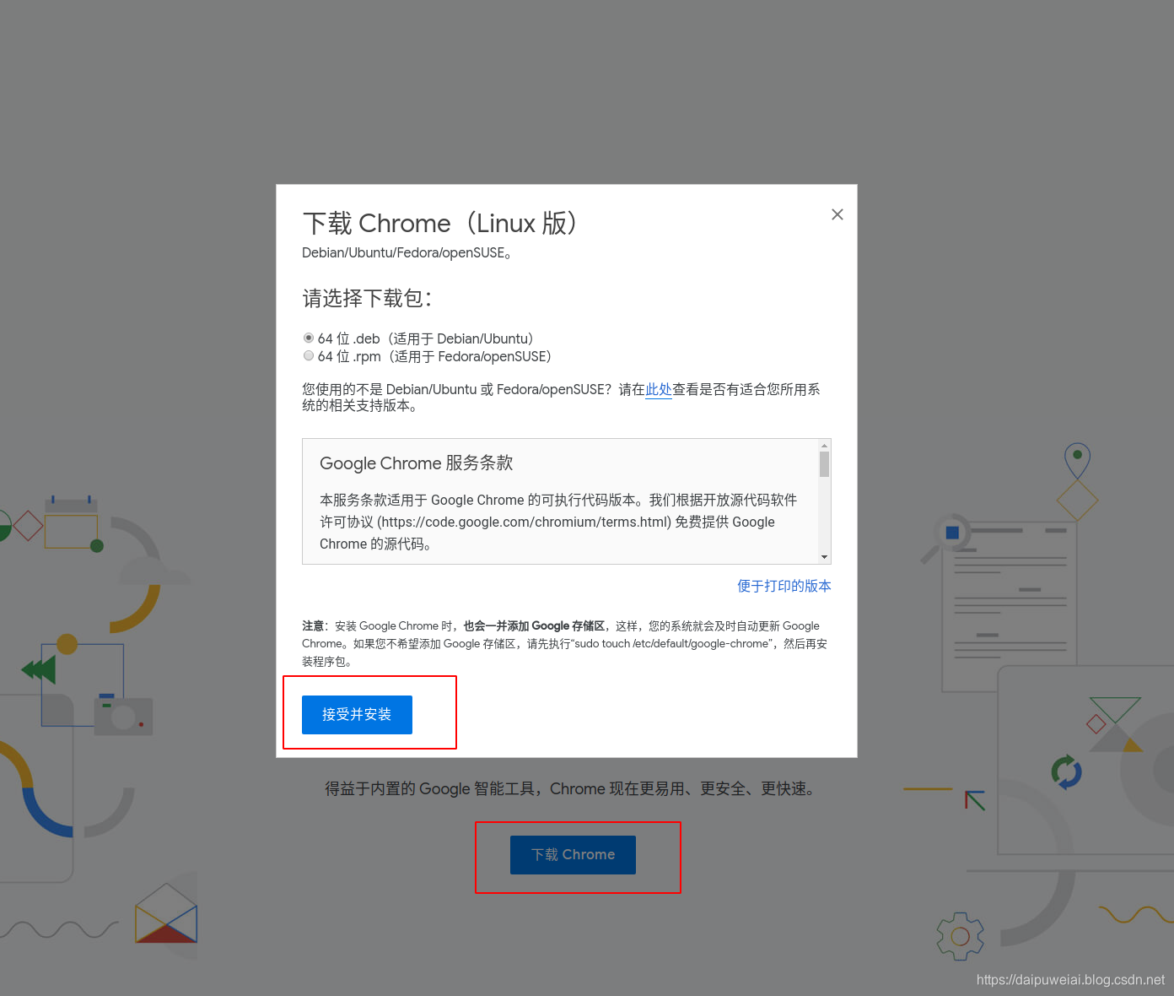This screenshot has height=996, width=1174.
Task: Click the bold 也会一并添加 Google 存储区 text
Action: point(534,625)
